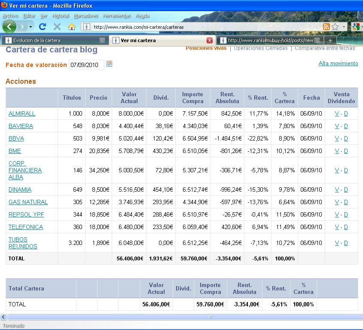The image size is (363, 330).
Task: Open the ALMIRALL stock link
Action: 22,113
